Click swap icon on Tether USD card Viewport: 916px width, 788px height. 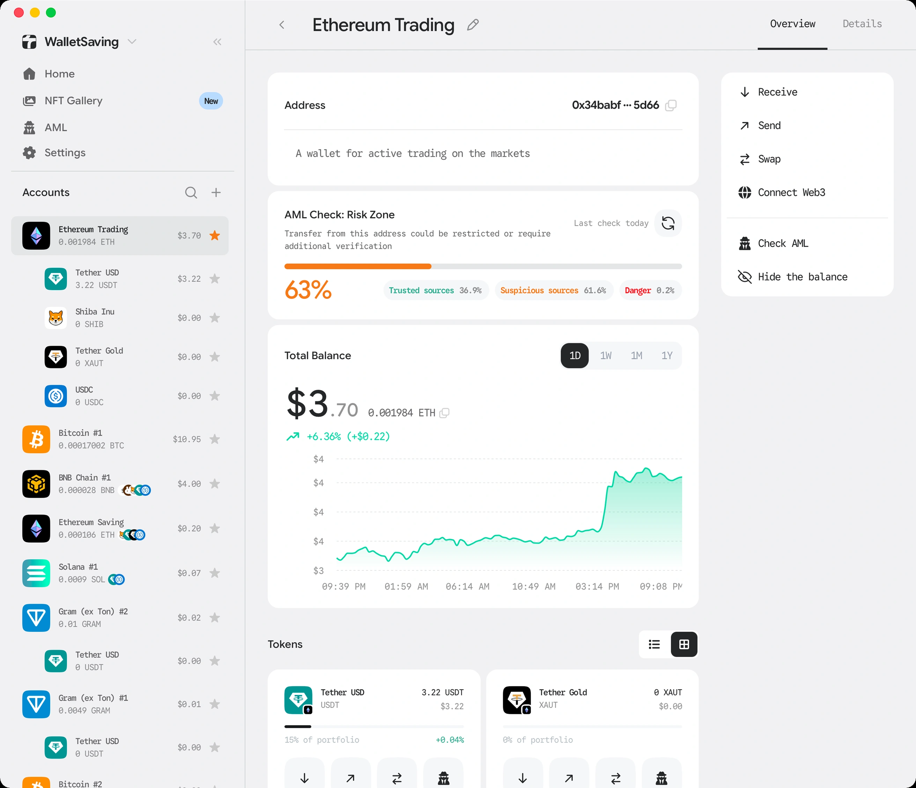[397, 776]
